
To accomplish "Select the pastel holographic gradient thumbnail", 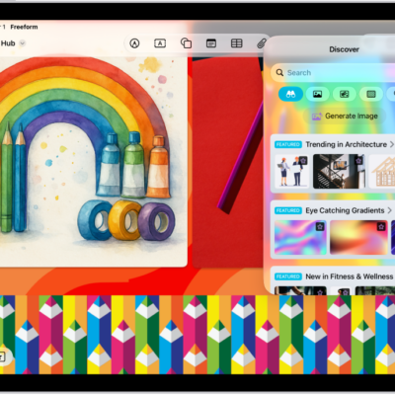I will (x=300, y=237).
